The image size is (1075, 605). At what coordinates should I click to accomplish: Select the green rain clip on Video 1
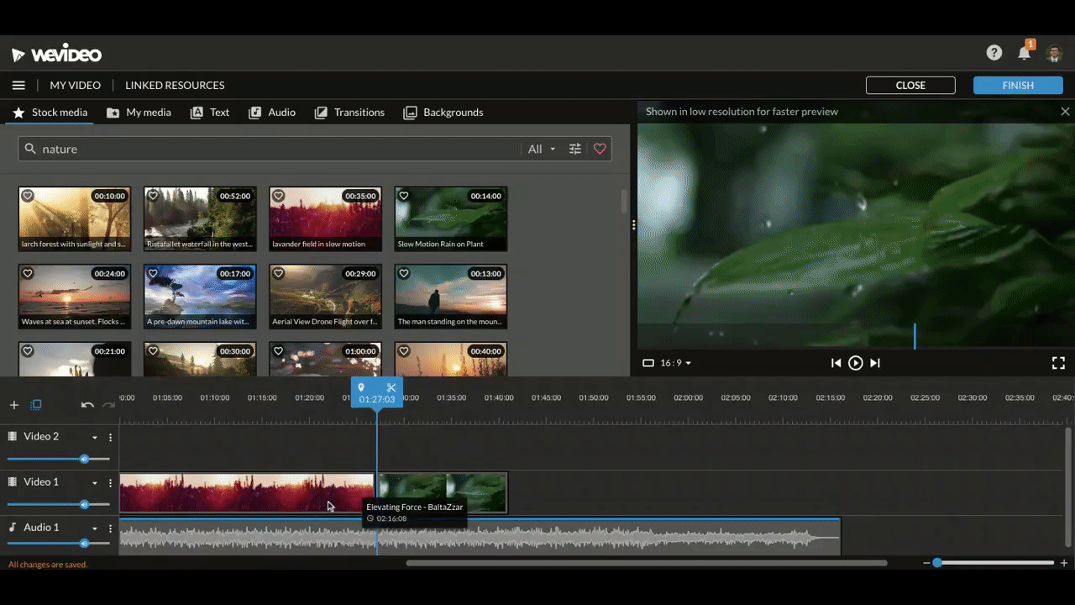(x=443, y=493)
